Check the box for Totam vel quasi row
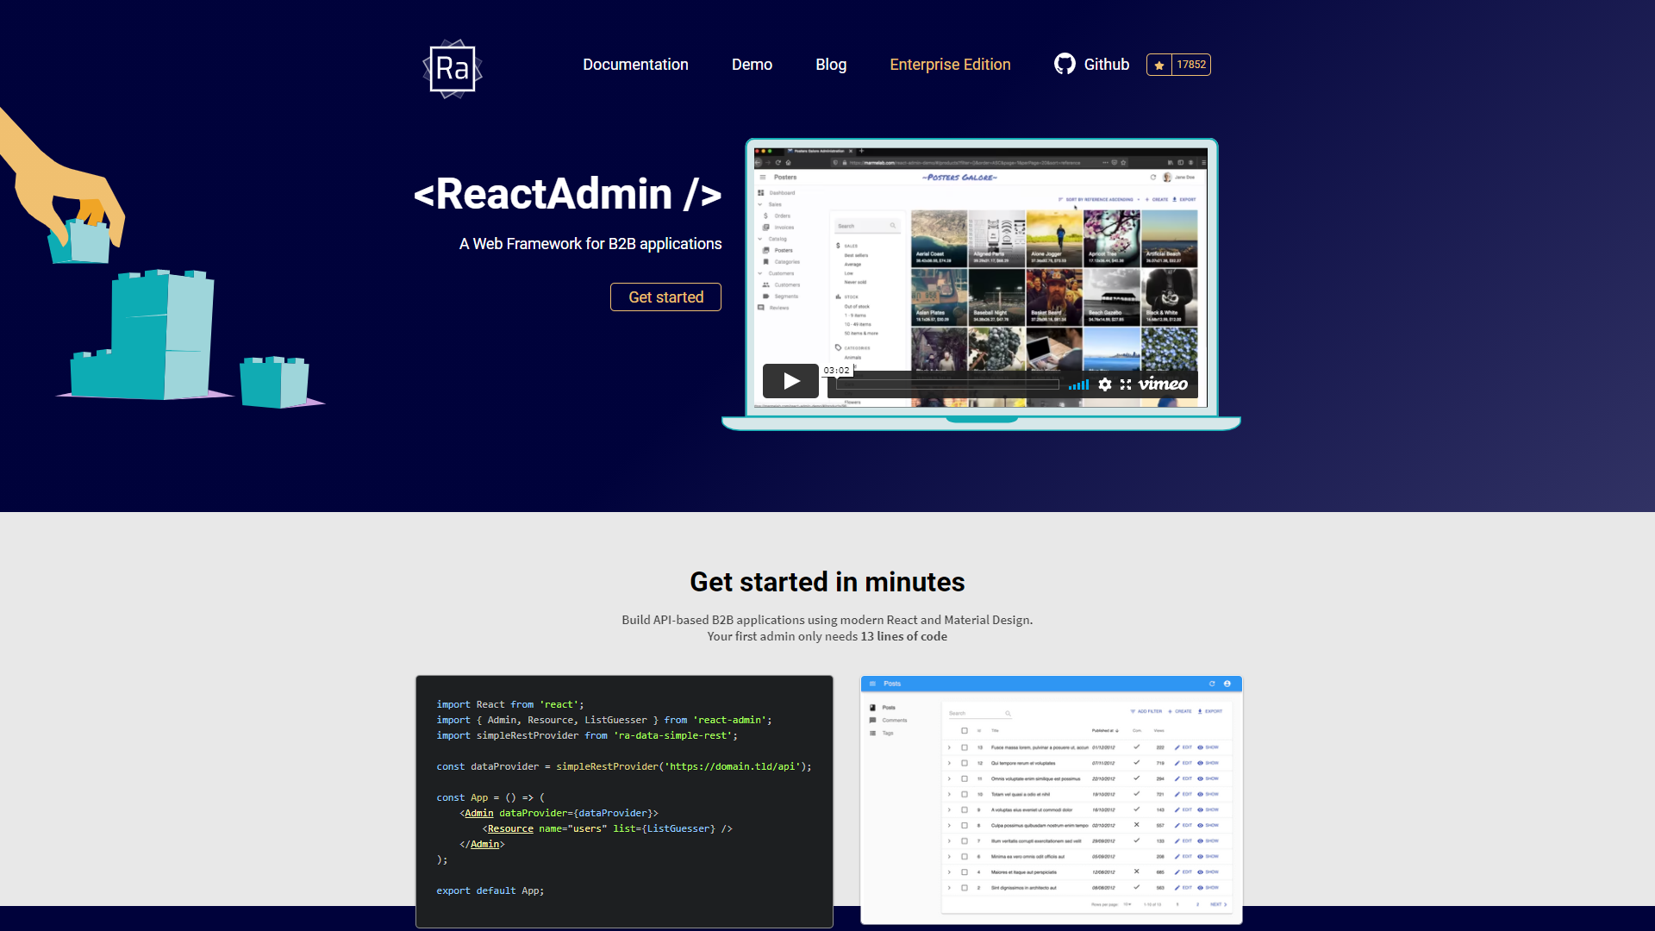1655x931 pixels. (x=965, y=794)
